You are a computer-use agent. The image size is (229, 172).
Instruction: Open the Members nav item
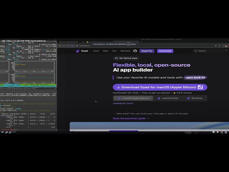pos(126,51)
